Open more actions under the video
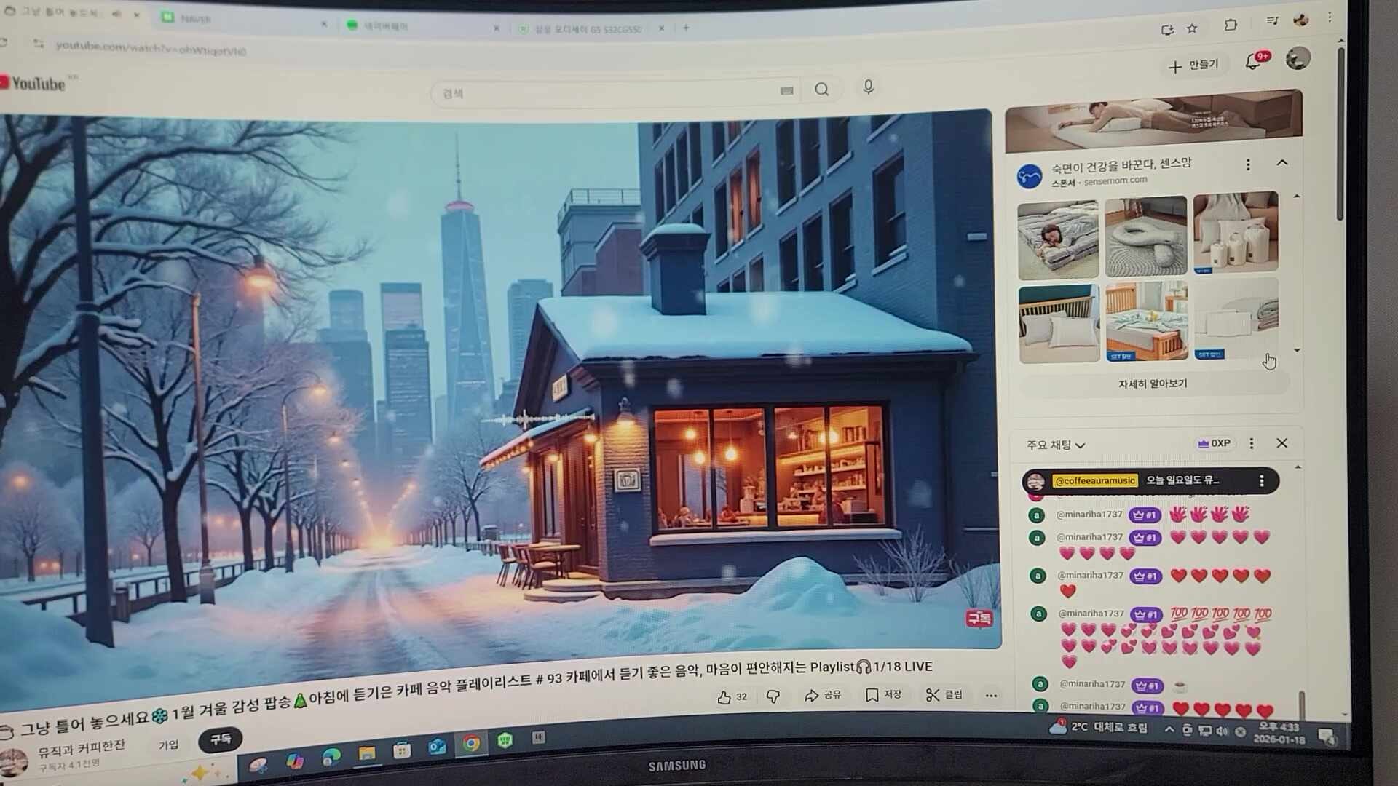This screenshot has height=786, width=1398. point(991,696)
